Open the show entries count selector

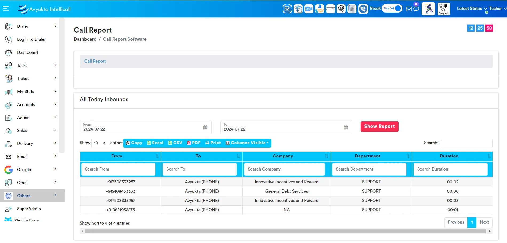100,143
